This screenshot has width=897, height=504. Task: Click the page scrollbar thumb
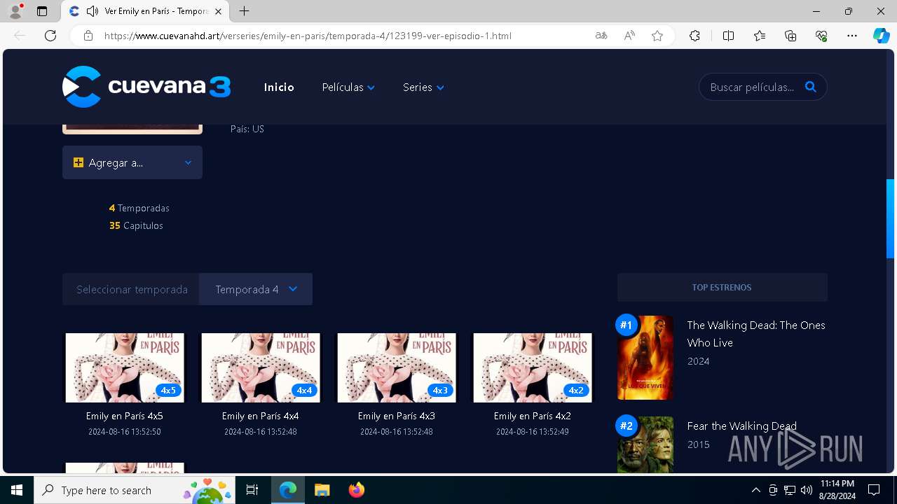[x=890, y=218]
